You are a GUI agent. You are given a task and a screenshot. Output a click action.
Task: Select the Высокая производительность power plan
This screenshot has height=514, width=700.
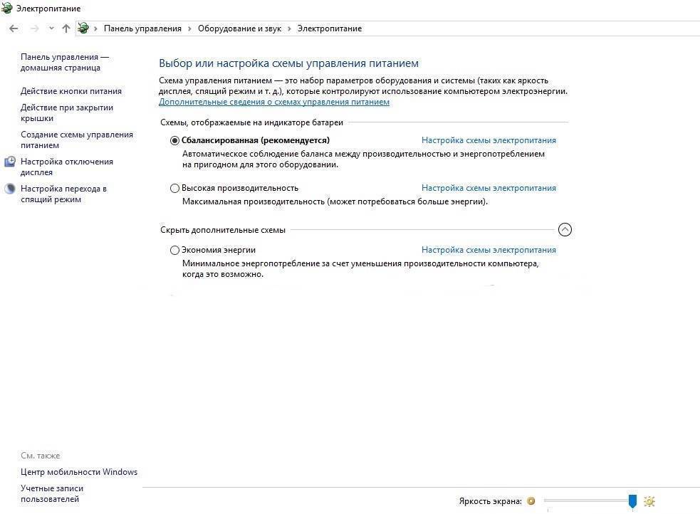point(175,189)
